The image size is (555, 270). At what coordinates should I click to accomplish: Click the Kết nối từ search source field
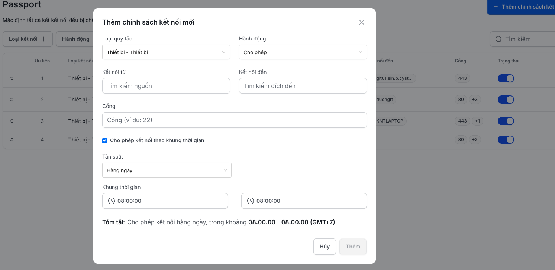point(166,86)
